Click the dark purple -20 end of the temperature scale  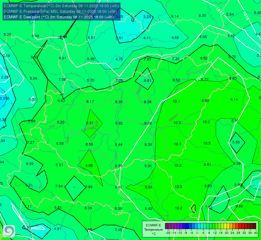pyautogui.click(x=166, y=226)
